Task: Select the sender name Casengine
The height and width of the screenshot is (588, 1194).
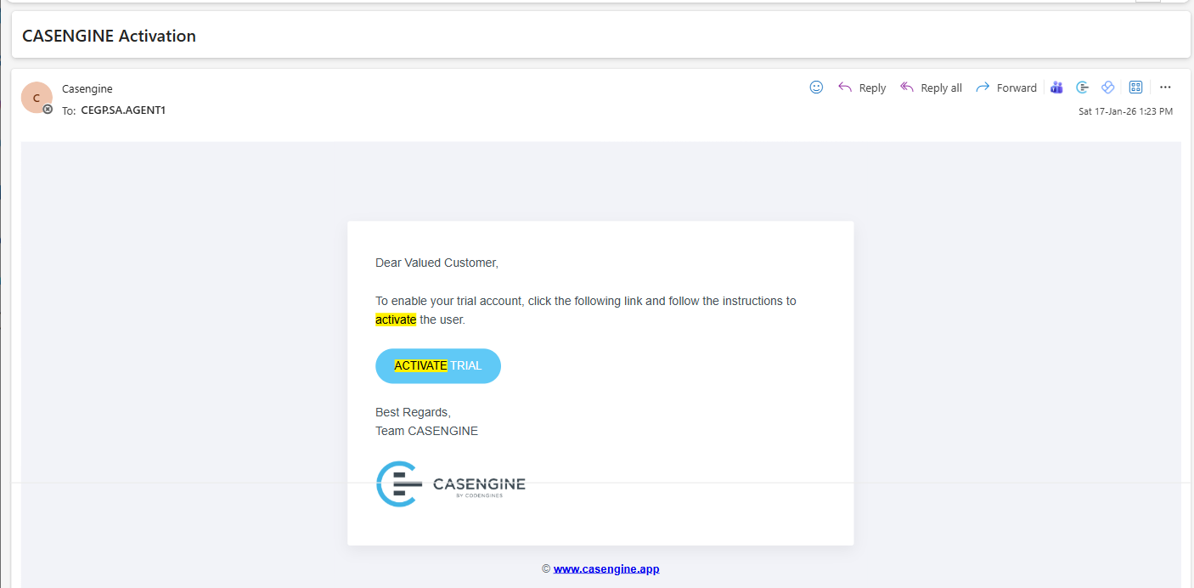Action: (x=87, y=88)
